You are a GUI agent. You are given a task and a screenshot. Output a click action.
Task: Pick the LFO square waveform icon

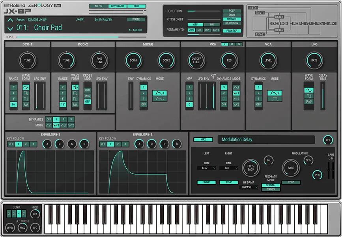[x=309, y=96]
